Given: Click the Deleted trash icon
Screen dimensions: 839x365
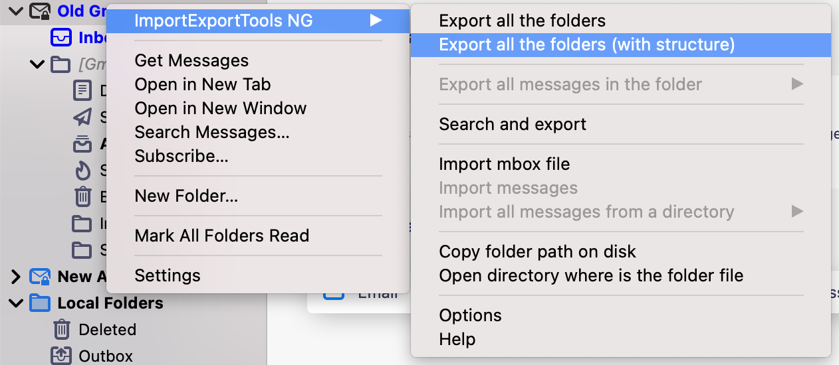Looking at the screenshot, I should [x=61, y=329].
